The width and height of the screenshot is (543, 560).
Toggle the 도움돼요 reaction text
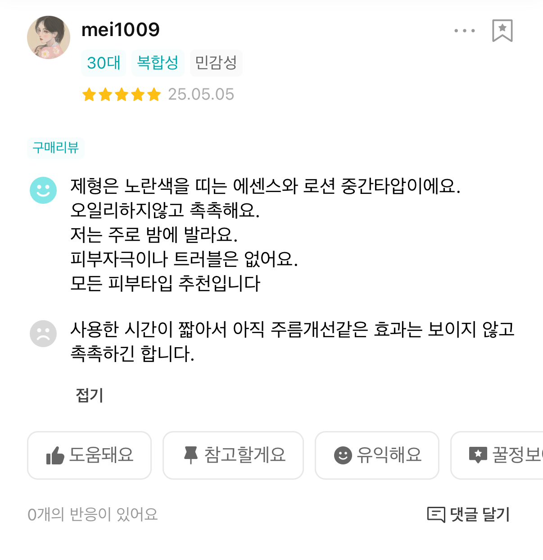coord(101,455)
